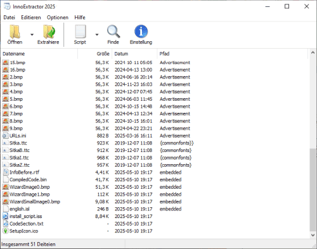Select the install_script.iss file icon

coord(6,216)
